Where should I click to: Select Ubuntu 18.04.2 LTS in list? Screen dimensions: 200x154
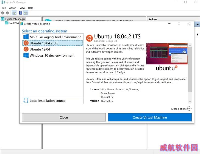tap(53, 43)
